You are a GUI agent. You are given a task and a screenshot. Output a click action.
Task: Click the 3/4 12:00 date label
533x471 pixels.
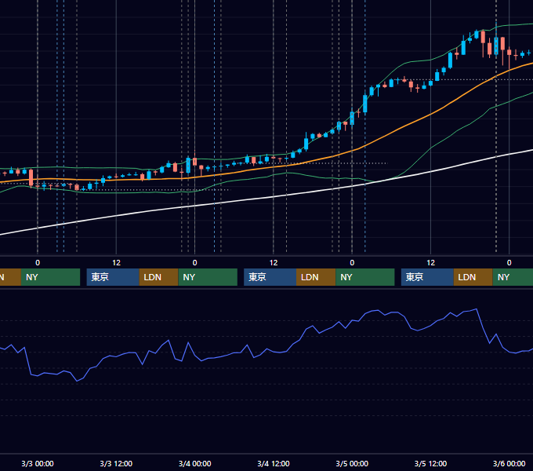click(x=274, y=463)
